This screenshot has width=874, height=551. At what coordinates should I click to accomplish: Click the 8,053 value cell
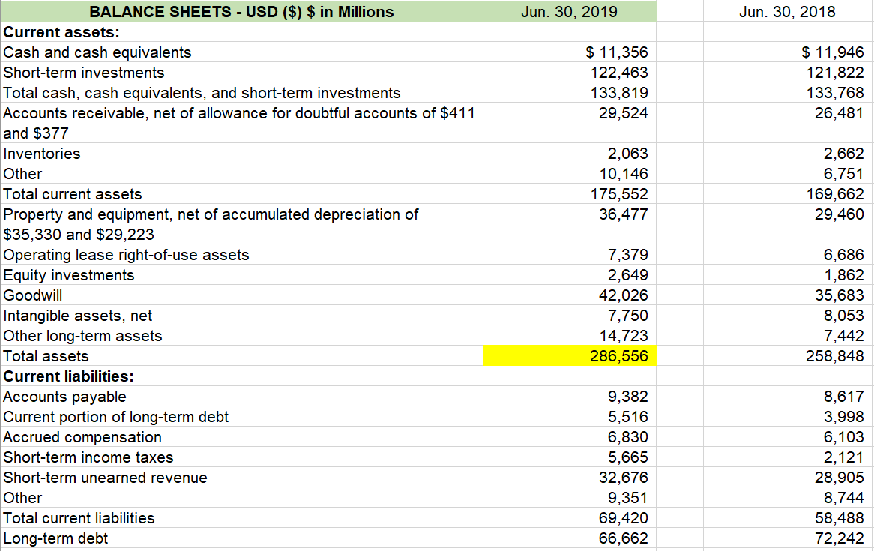coord(844,316)
